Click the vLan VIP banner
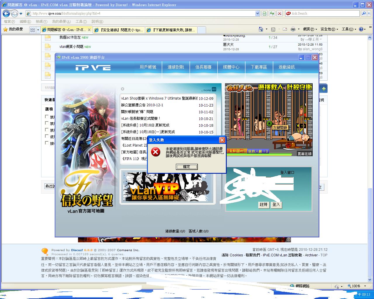 tap(168, 187)
